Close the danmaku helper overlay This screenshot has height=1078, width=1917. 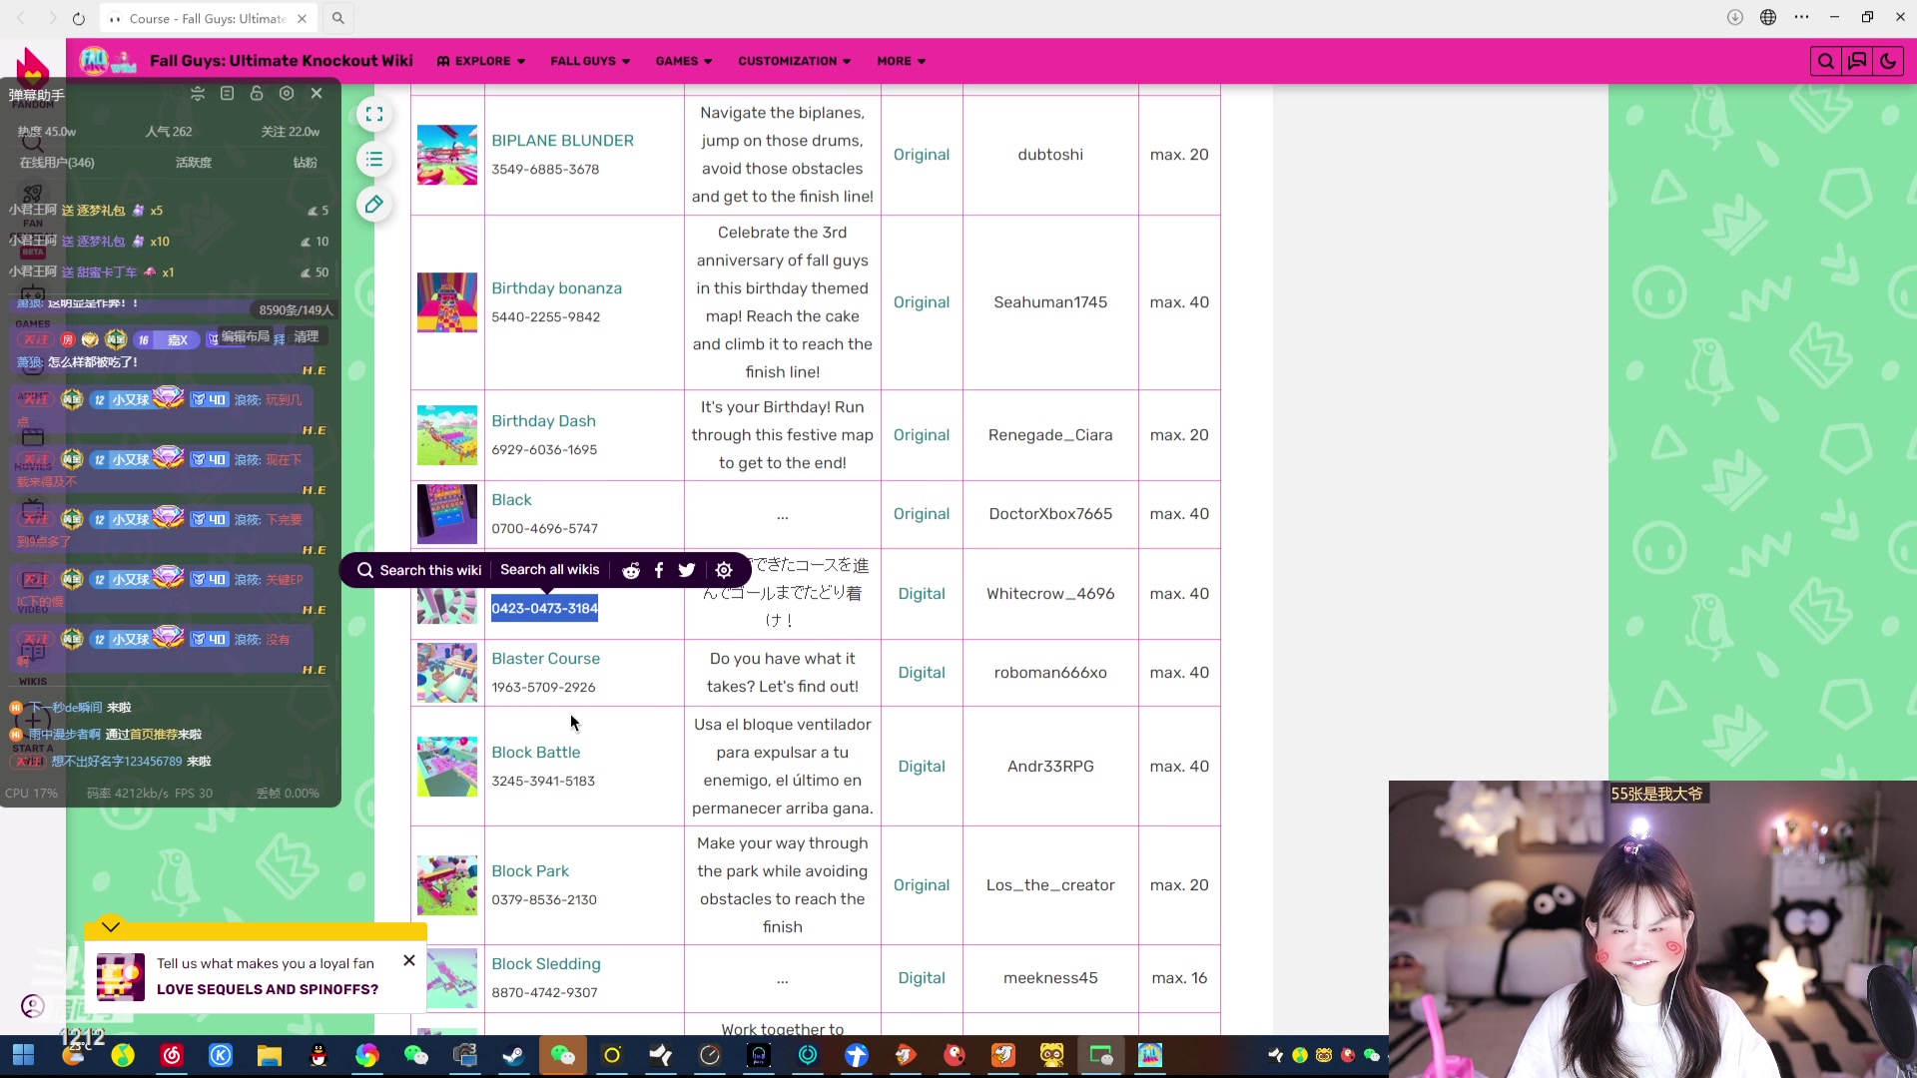click(x=317, y=93)
